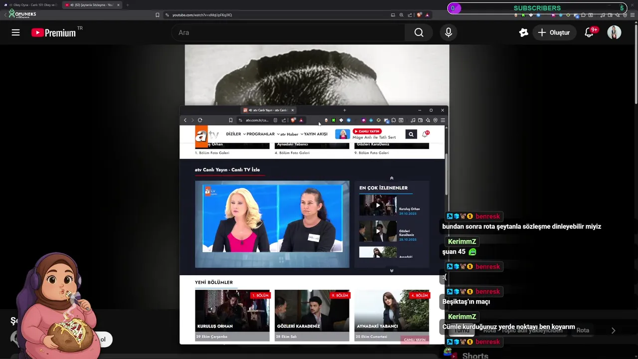Open '9. Bölüm Foto Galeri' link
The height and width of the screenshot is (359, 638).
tap(371, 153)
